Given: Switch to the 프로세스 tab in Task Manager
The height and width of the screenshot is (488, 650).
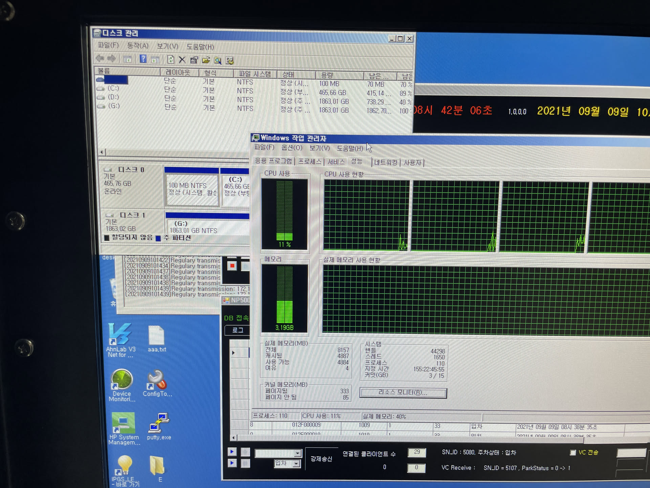Looking at the screenshot, I should [x=309, y=162].
